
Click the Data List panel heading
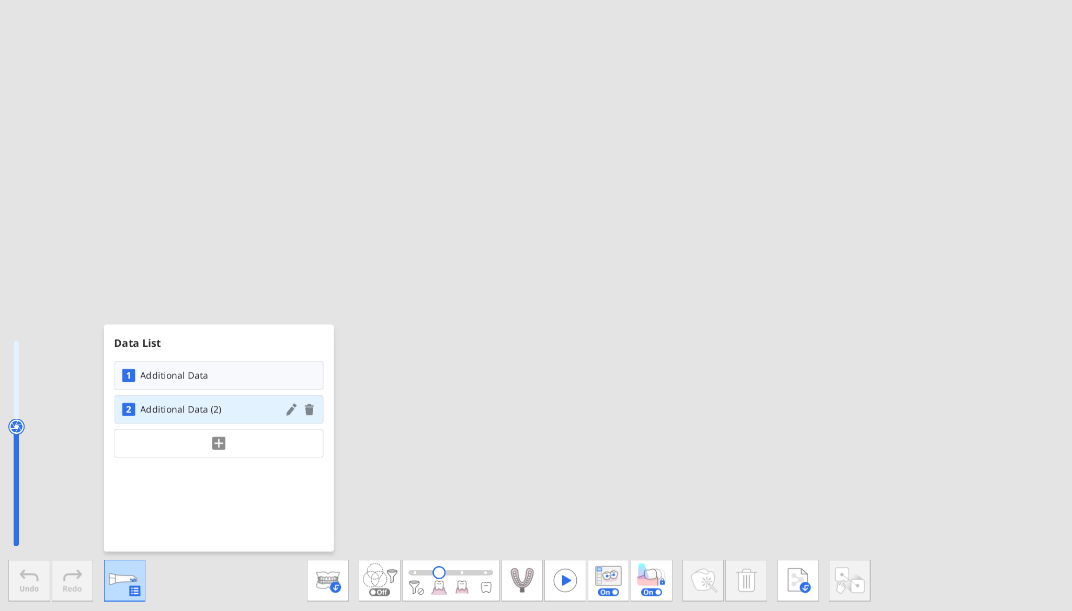coord(138,343)
